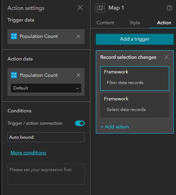Screen dimensions: 176x195
Task: Toggle the Trigger / action connection switch
Action: pyautogui.click(x=80, y=123)
